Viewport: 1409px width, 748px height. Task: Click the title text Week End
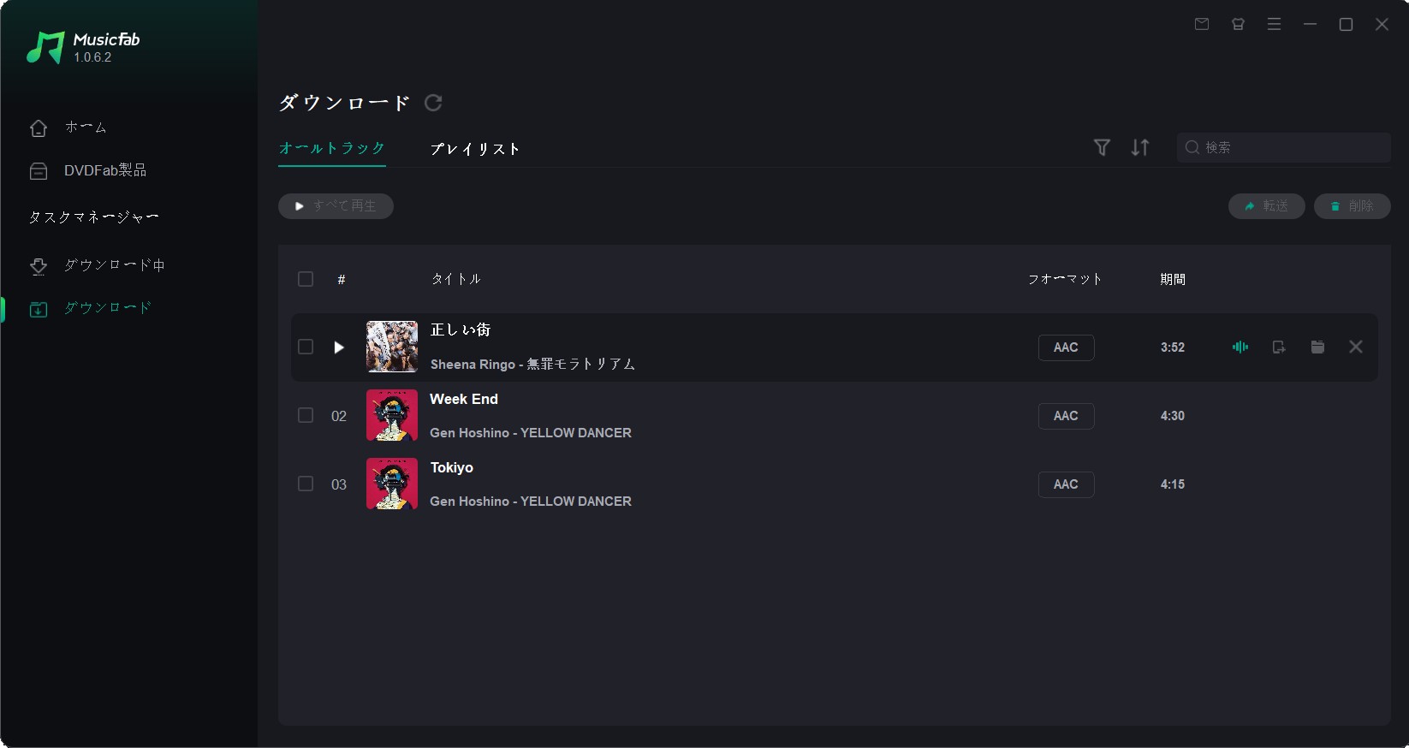464,399
